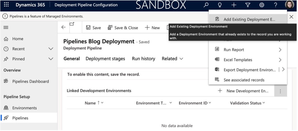
Task: Click the Environments globe icon
Action: click(6, 108)
